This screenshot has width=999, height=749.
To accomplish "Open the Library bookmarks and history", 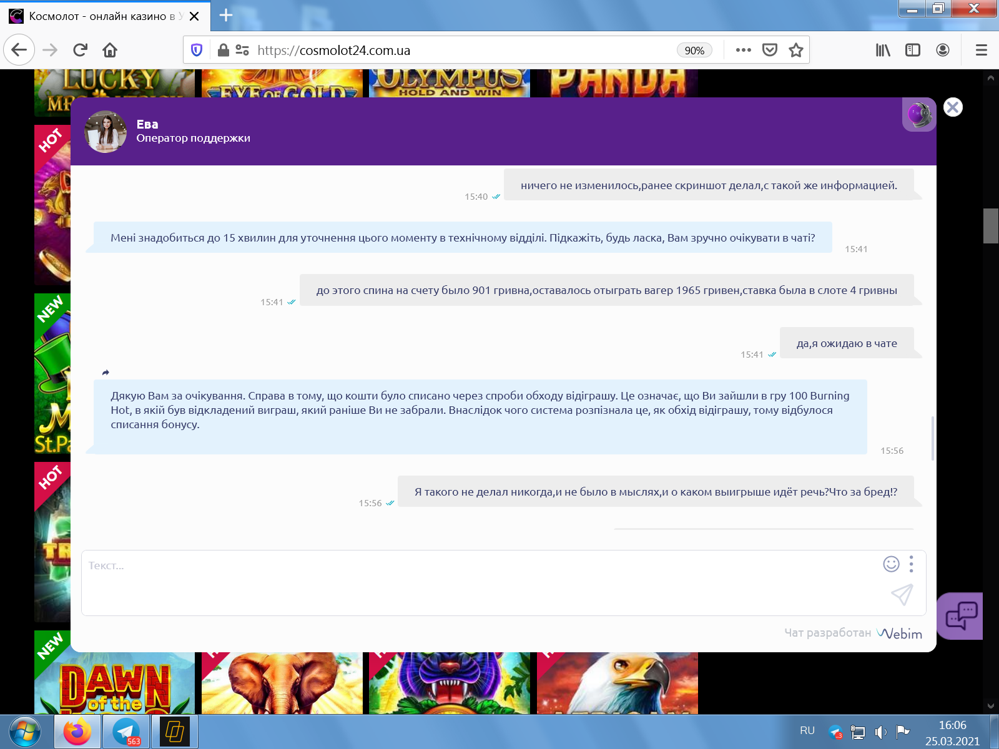I will point(883,50).
